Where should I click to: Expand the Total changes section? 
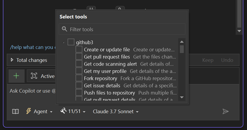click(12, 60)
